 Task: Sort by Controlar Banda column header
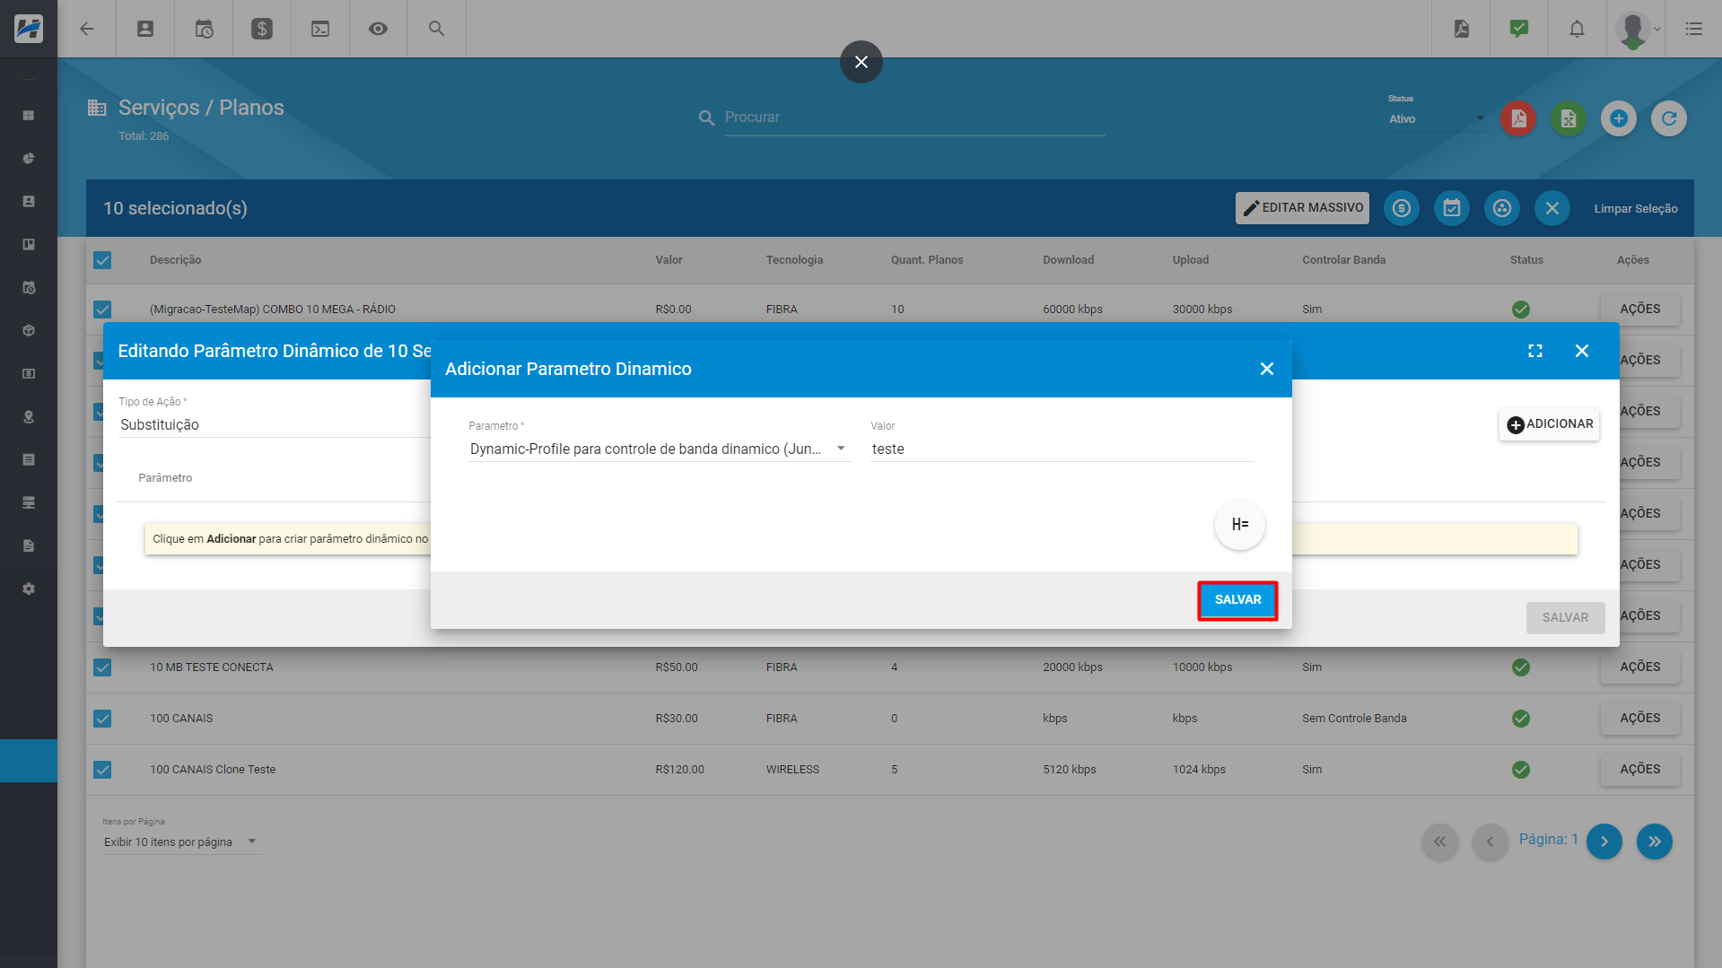point(1343,260)
